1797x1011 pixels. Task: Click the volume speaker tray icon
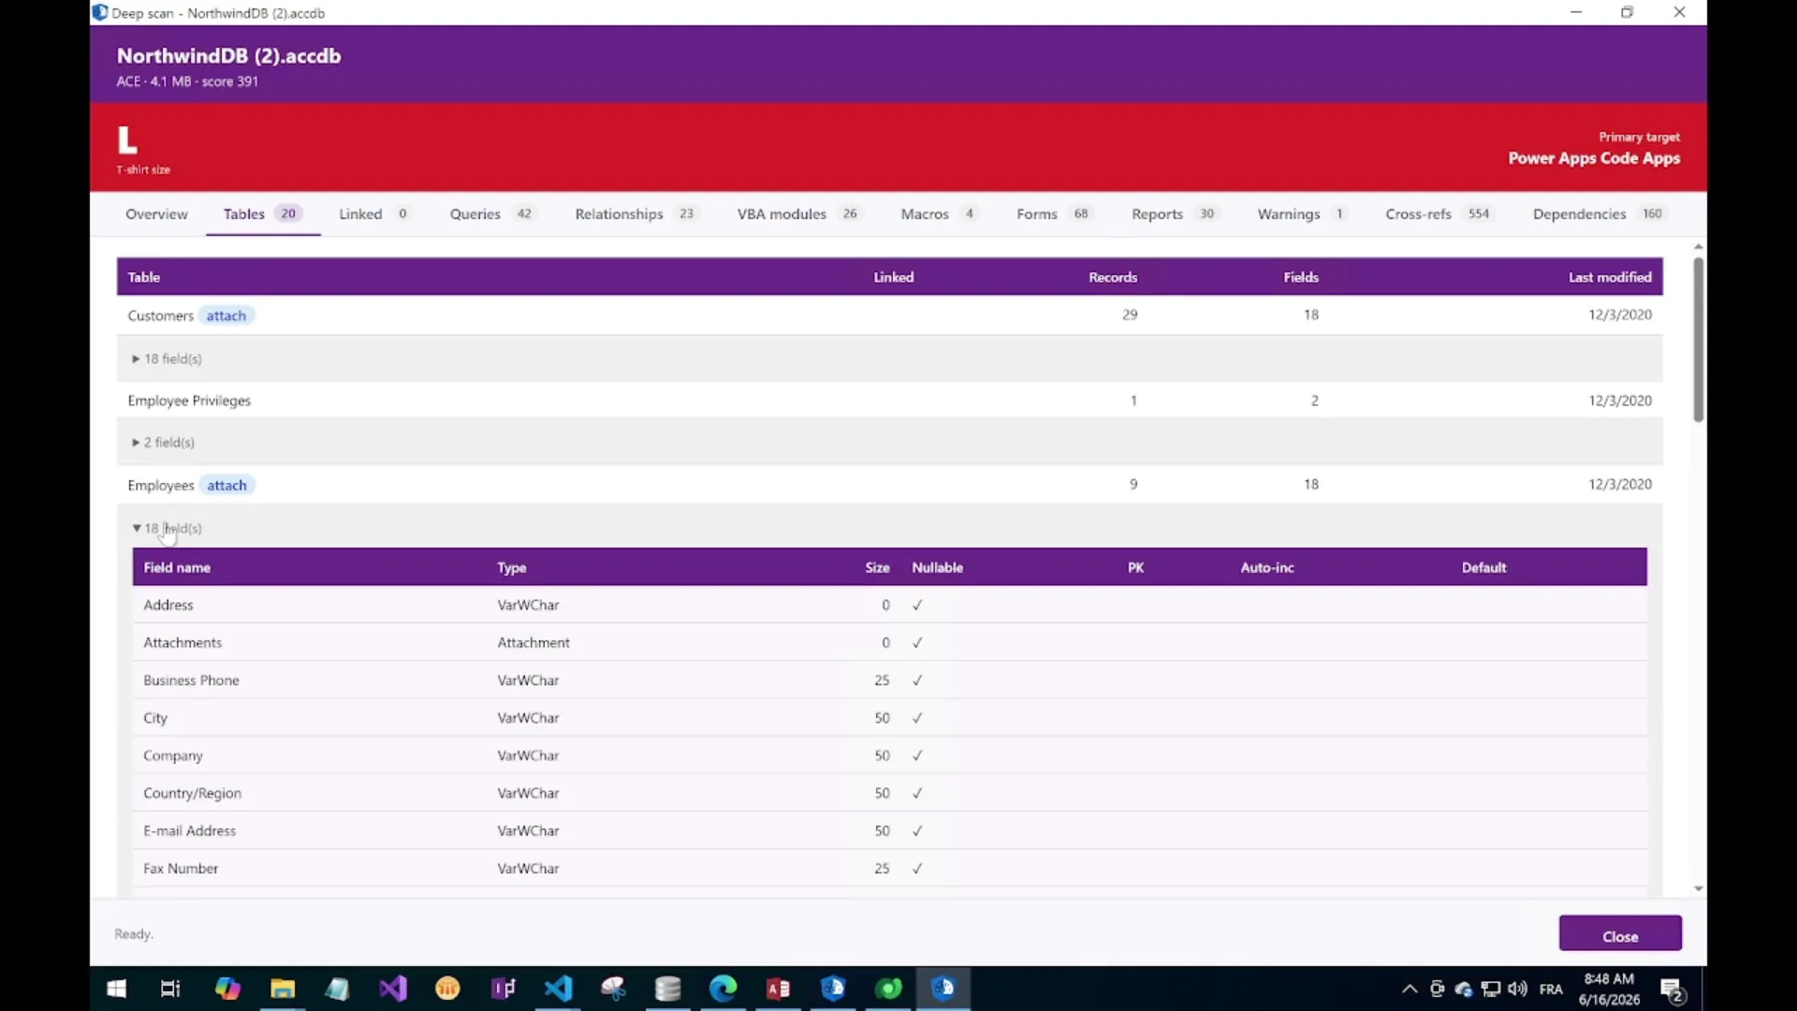click(1518, 989)
